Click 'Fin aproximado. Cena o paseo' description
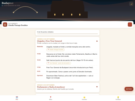The width and height of the screenshot is (135, 101). (x=69, y=72)
